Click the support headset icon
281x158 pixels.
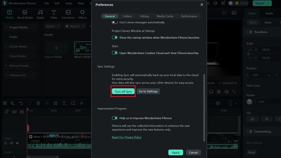coord(215,3)
